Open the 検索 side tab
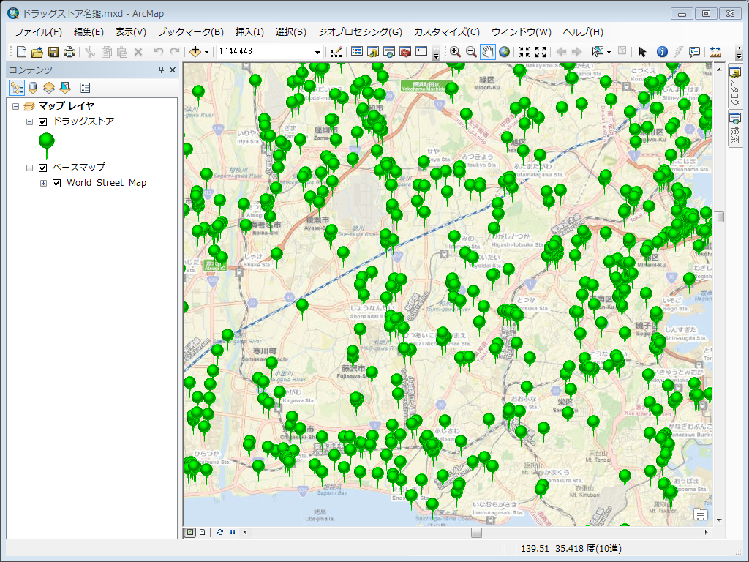 tap(735, 129)
